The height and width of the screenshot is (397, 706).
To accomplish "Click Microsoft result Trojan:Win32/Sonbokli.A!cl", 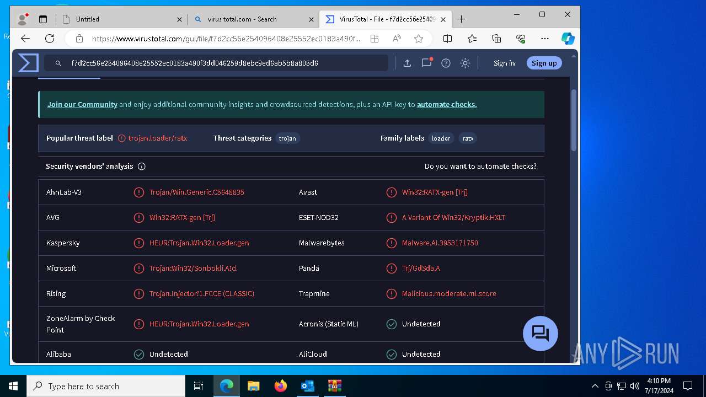I will point(193,269).
